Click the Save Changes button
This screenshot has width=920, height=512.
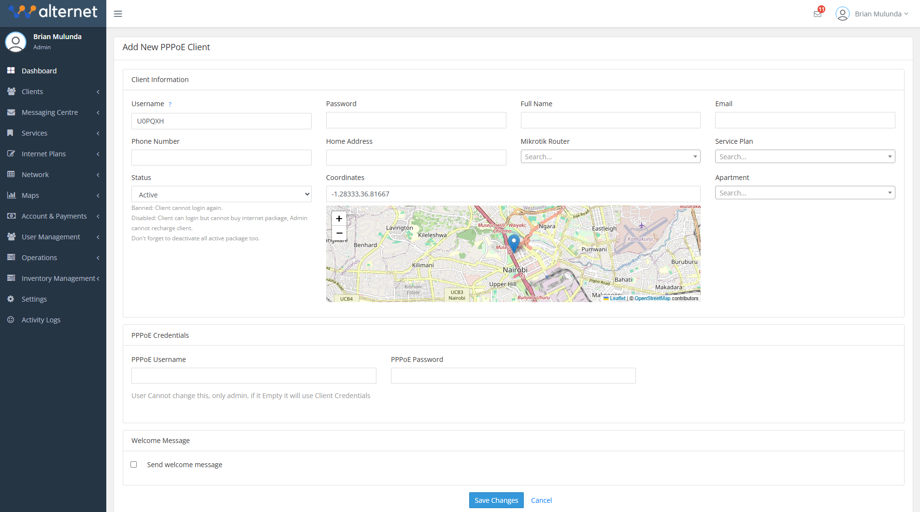[x=496, y=500]
